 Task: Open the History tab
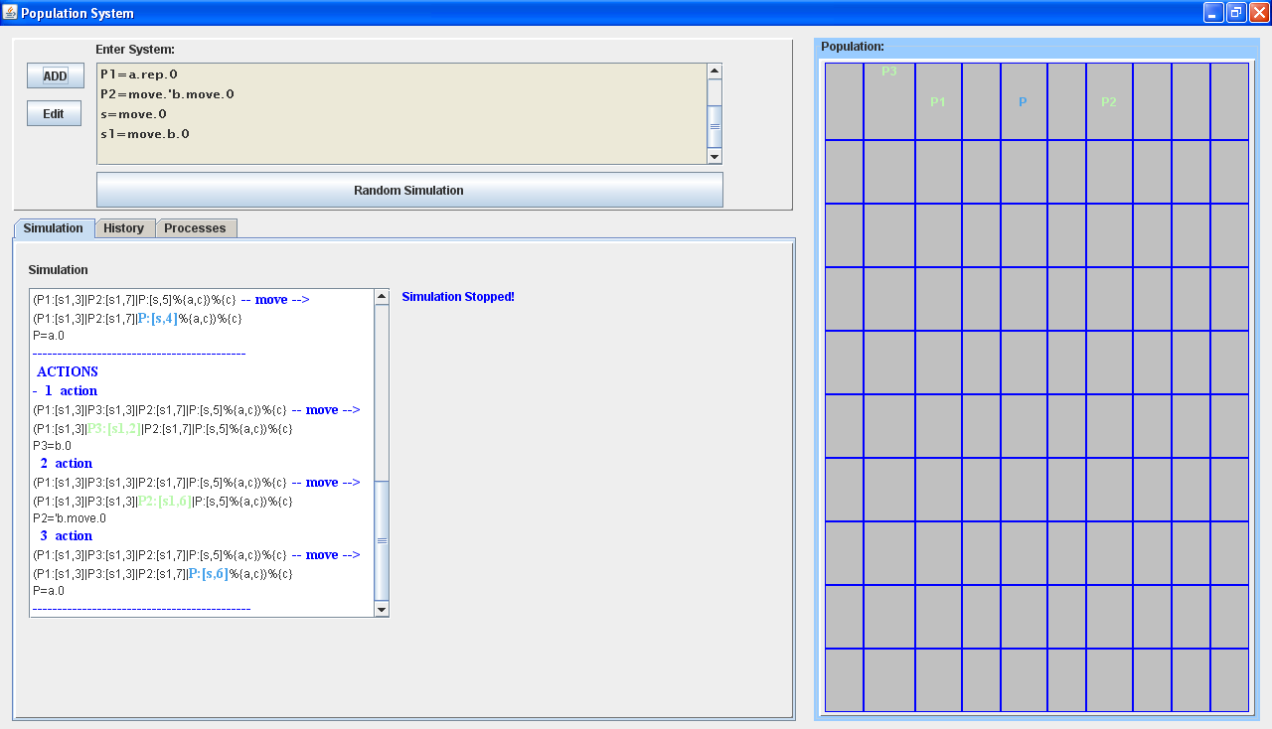tap(124, 227)
